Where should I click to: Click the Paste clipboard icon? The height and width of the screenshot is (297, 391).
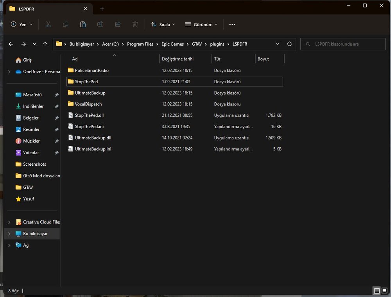pos(83,24)
